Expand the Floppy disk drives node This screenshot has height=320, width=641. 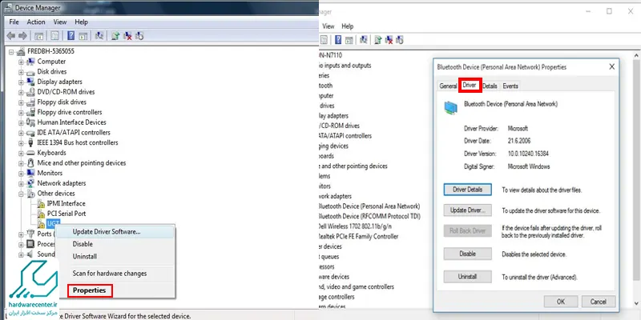21,102
